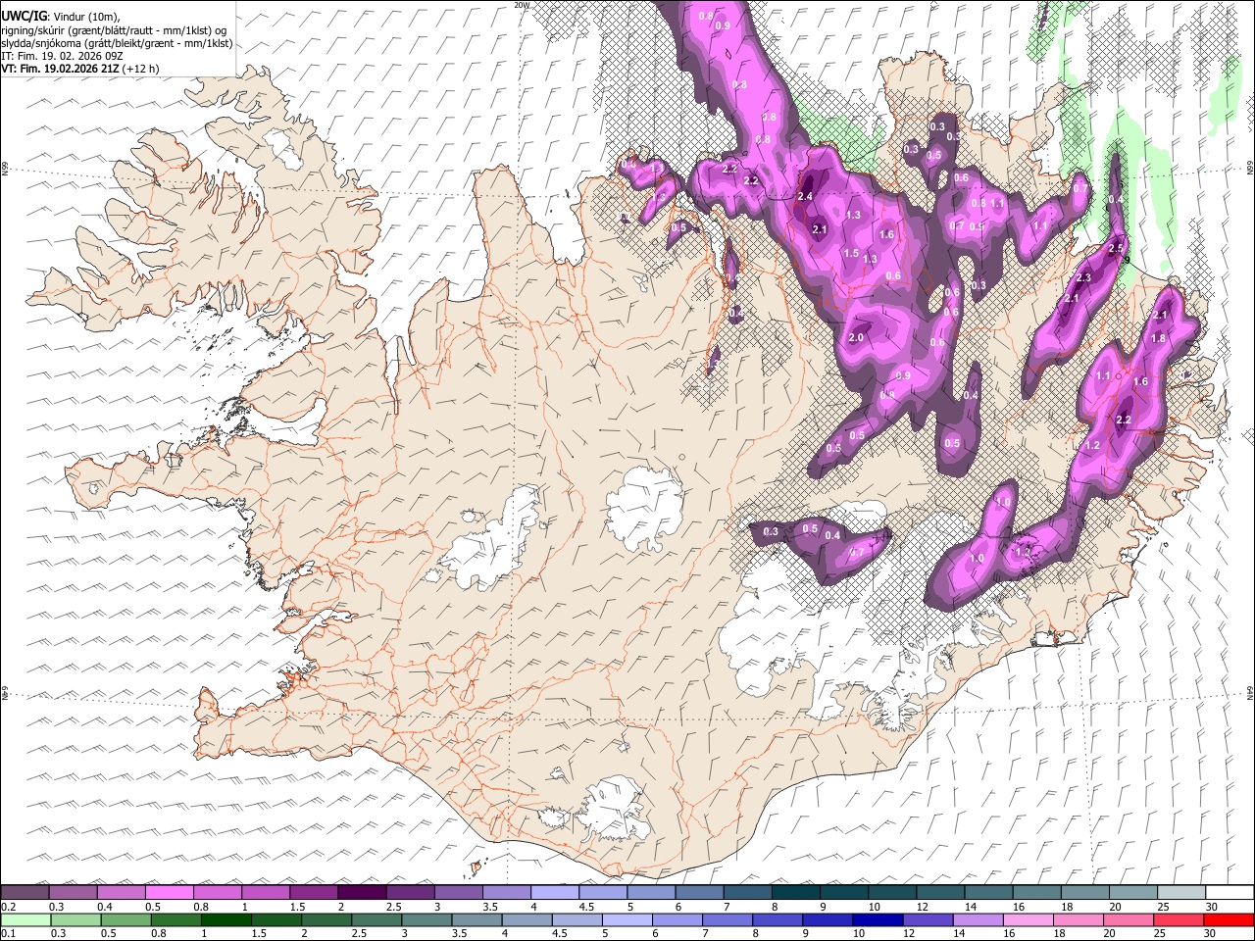Select darkest purple top swatch between 2 and 2.5
This screenshot has height=941, width=1255.
click(361, 892)
